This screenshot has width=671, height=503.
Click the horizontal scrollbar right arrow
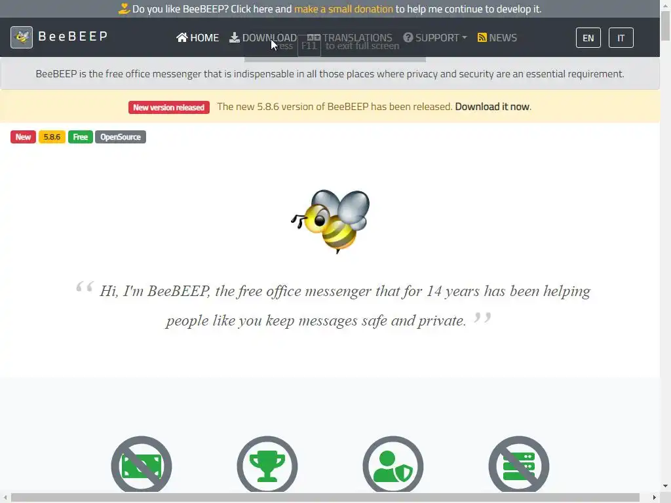click(x=655, y=498)
